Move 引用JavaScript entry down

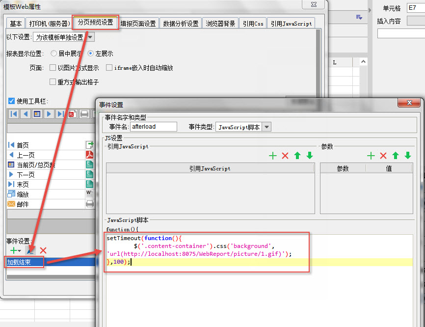pyautogui.click(x=310, y=156)
